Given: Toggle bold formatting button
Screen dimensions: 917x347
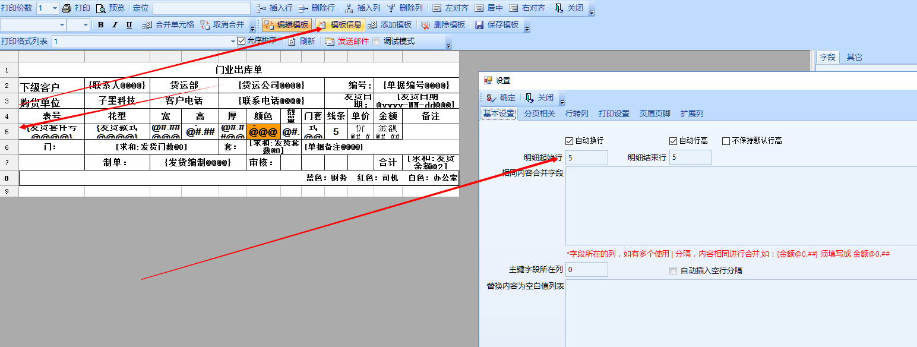Looking at the screenshot, I should [100, 25].
